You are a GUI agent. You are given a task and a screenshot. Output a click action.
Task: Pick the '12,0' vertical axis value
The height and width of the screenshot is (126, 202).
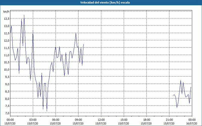click(x=7, y=41)
